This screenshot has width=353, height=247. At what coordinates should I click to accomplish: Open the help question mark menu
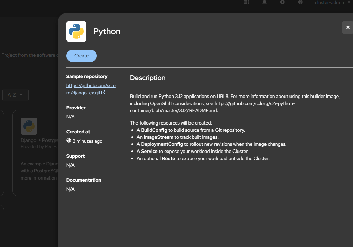click(x=300, y=2)
